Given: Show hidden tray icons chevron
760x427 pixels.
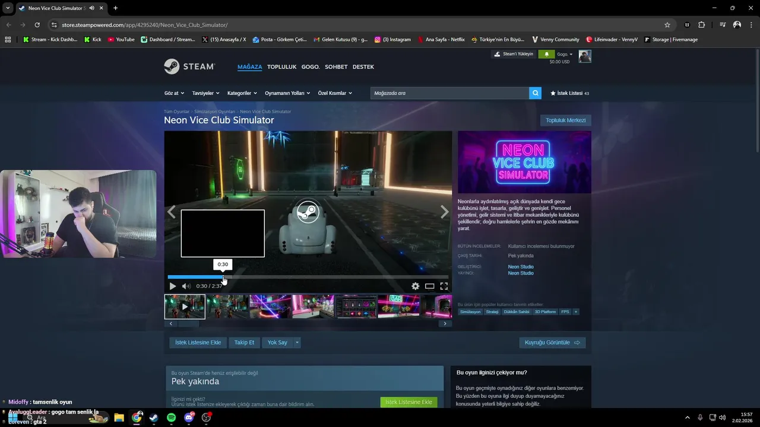Looking at the screenshot, I should click(688, 418).
